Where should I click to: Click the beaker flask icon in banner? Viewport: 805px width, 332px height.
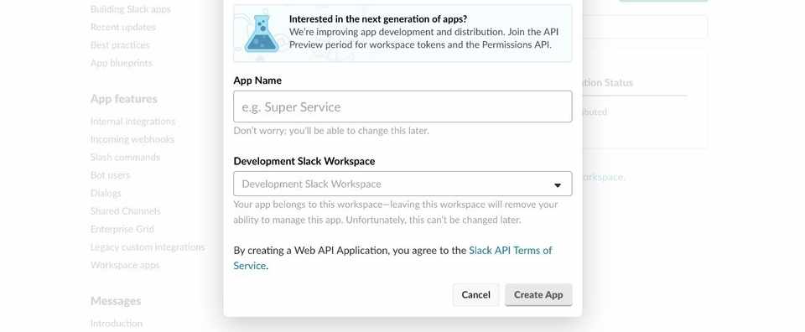pyautogui.click(x=262, y=34)
